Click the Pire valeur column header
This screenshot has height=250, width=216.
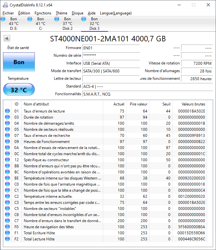click(138, 104)
